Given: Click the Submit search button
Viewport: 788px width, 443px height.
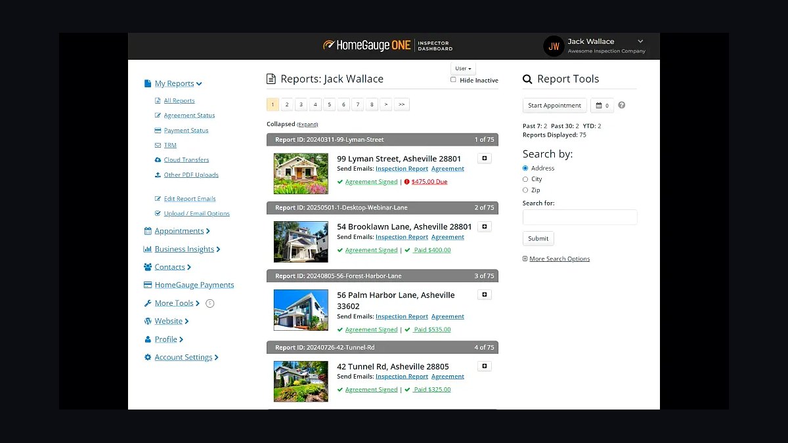Looking at the screenshot, I should pyautogui.click(x=538, y=239).
